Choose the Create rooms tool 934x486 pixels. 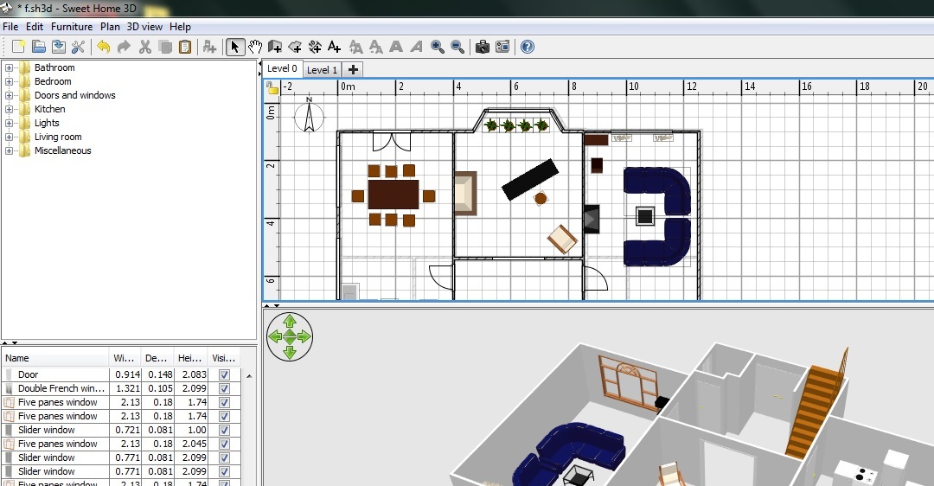[x=295, y=47]
